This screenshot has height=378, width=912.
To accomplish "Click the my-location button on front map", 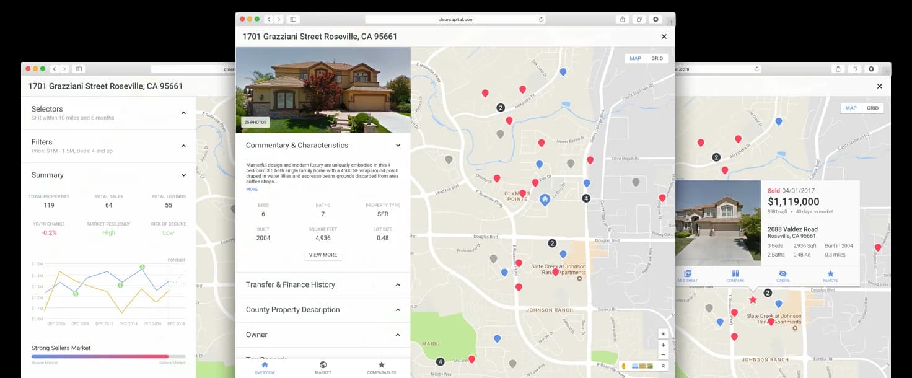I will (663, 333).
